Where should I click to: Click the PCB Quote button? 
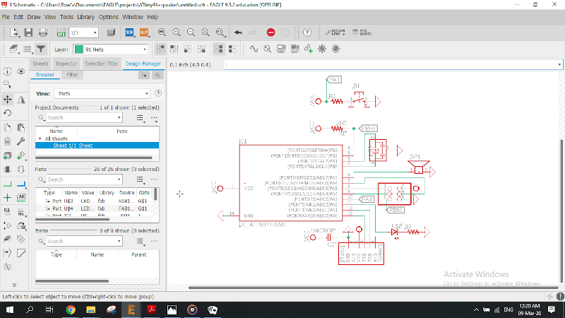[362, 33]
